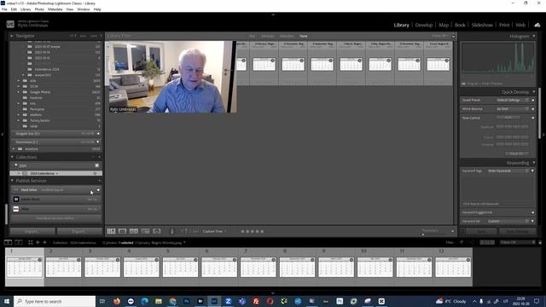This screenshot has width=546, height=307.
Task: Toggle the 2024 collection set marker square
Action: pos(96,165)
